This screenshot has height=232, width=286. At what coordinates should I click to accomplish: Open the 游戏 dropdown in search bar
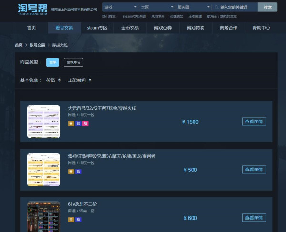pyautogui.click(x=121, y=7)
